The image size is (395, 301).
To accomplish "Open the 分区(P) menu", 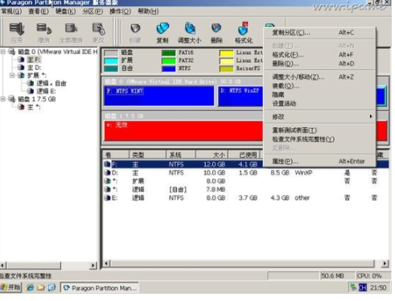I will [x=93, y=11].
